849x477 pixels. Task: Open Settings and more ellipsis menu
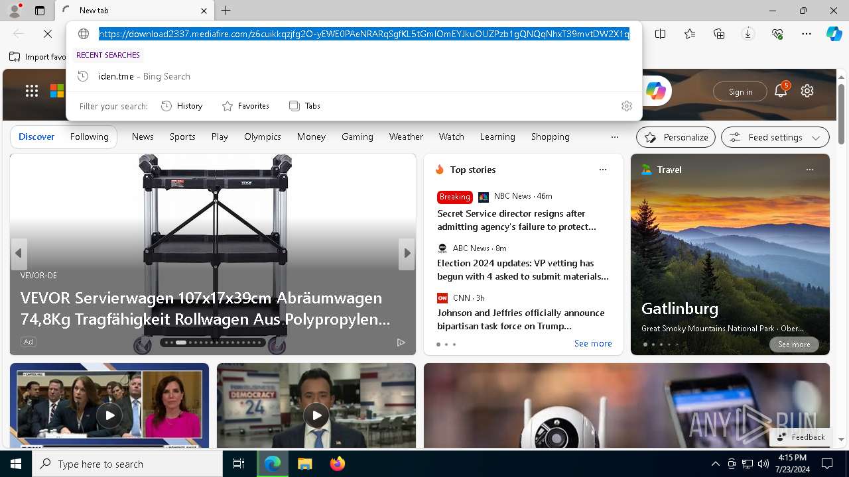tap(807, 34)
